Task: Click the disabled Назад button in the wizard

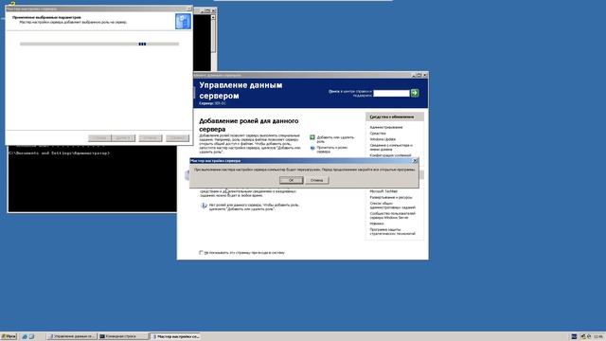Action: coord(99,138)
